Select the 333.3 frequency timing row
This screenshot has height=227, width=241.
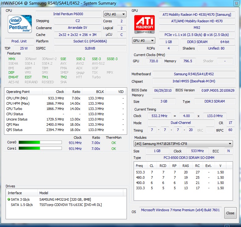(x=183, y=188)
